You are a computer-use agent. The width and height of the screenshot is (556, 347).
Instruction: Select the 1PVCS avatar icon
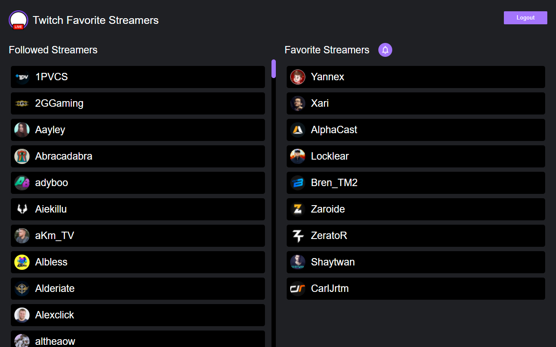click(x=22, y=77)
